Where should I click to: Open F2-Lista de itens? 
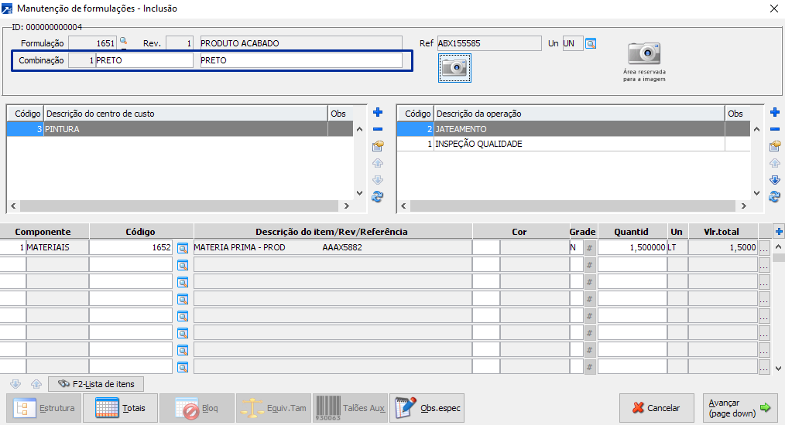96,384
